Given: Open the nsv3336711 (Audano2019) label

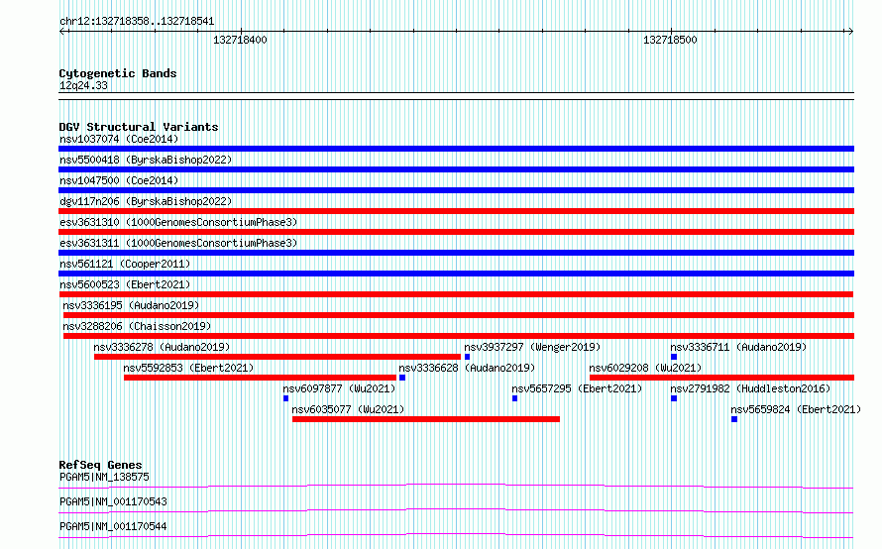Looking at the screenshot, I should (738, 347).
